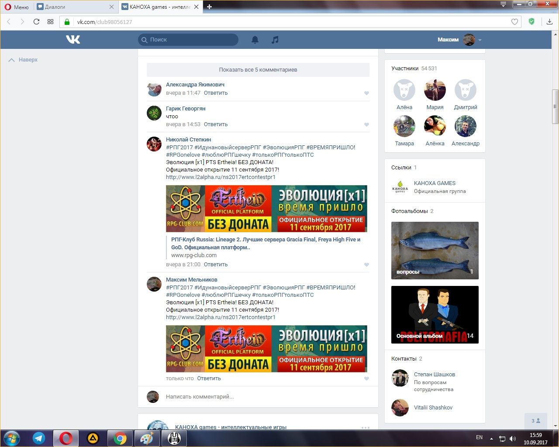Open the Opera Меню button
The height and width of the screenshot is (447, 559).
[x=17, y=7]
